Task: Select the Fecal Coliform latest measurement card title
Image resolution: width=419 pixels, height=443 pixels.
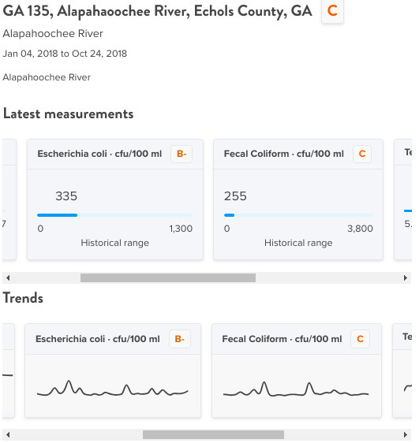Action: coord(283,154)
